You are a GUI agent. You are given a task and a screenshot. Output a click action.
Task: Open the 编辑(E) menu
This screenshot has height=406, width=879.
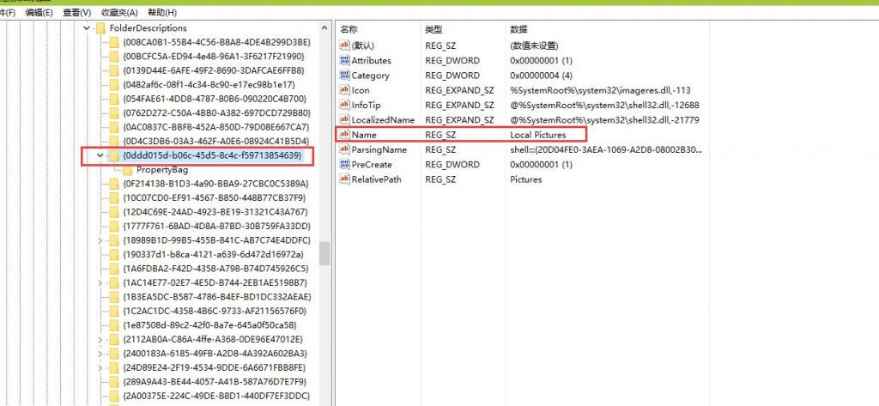pos(39,13)
